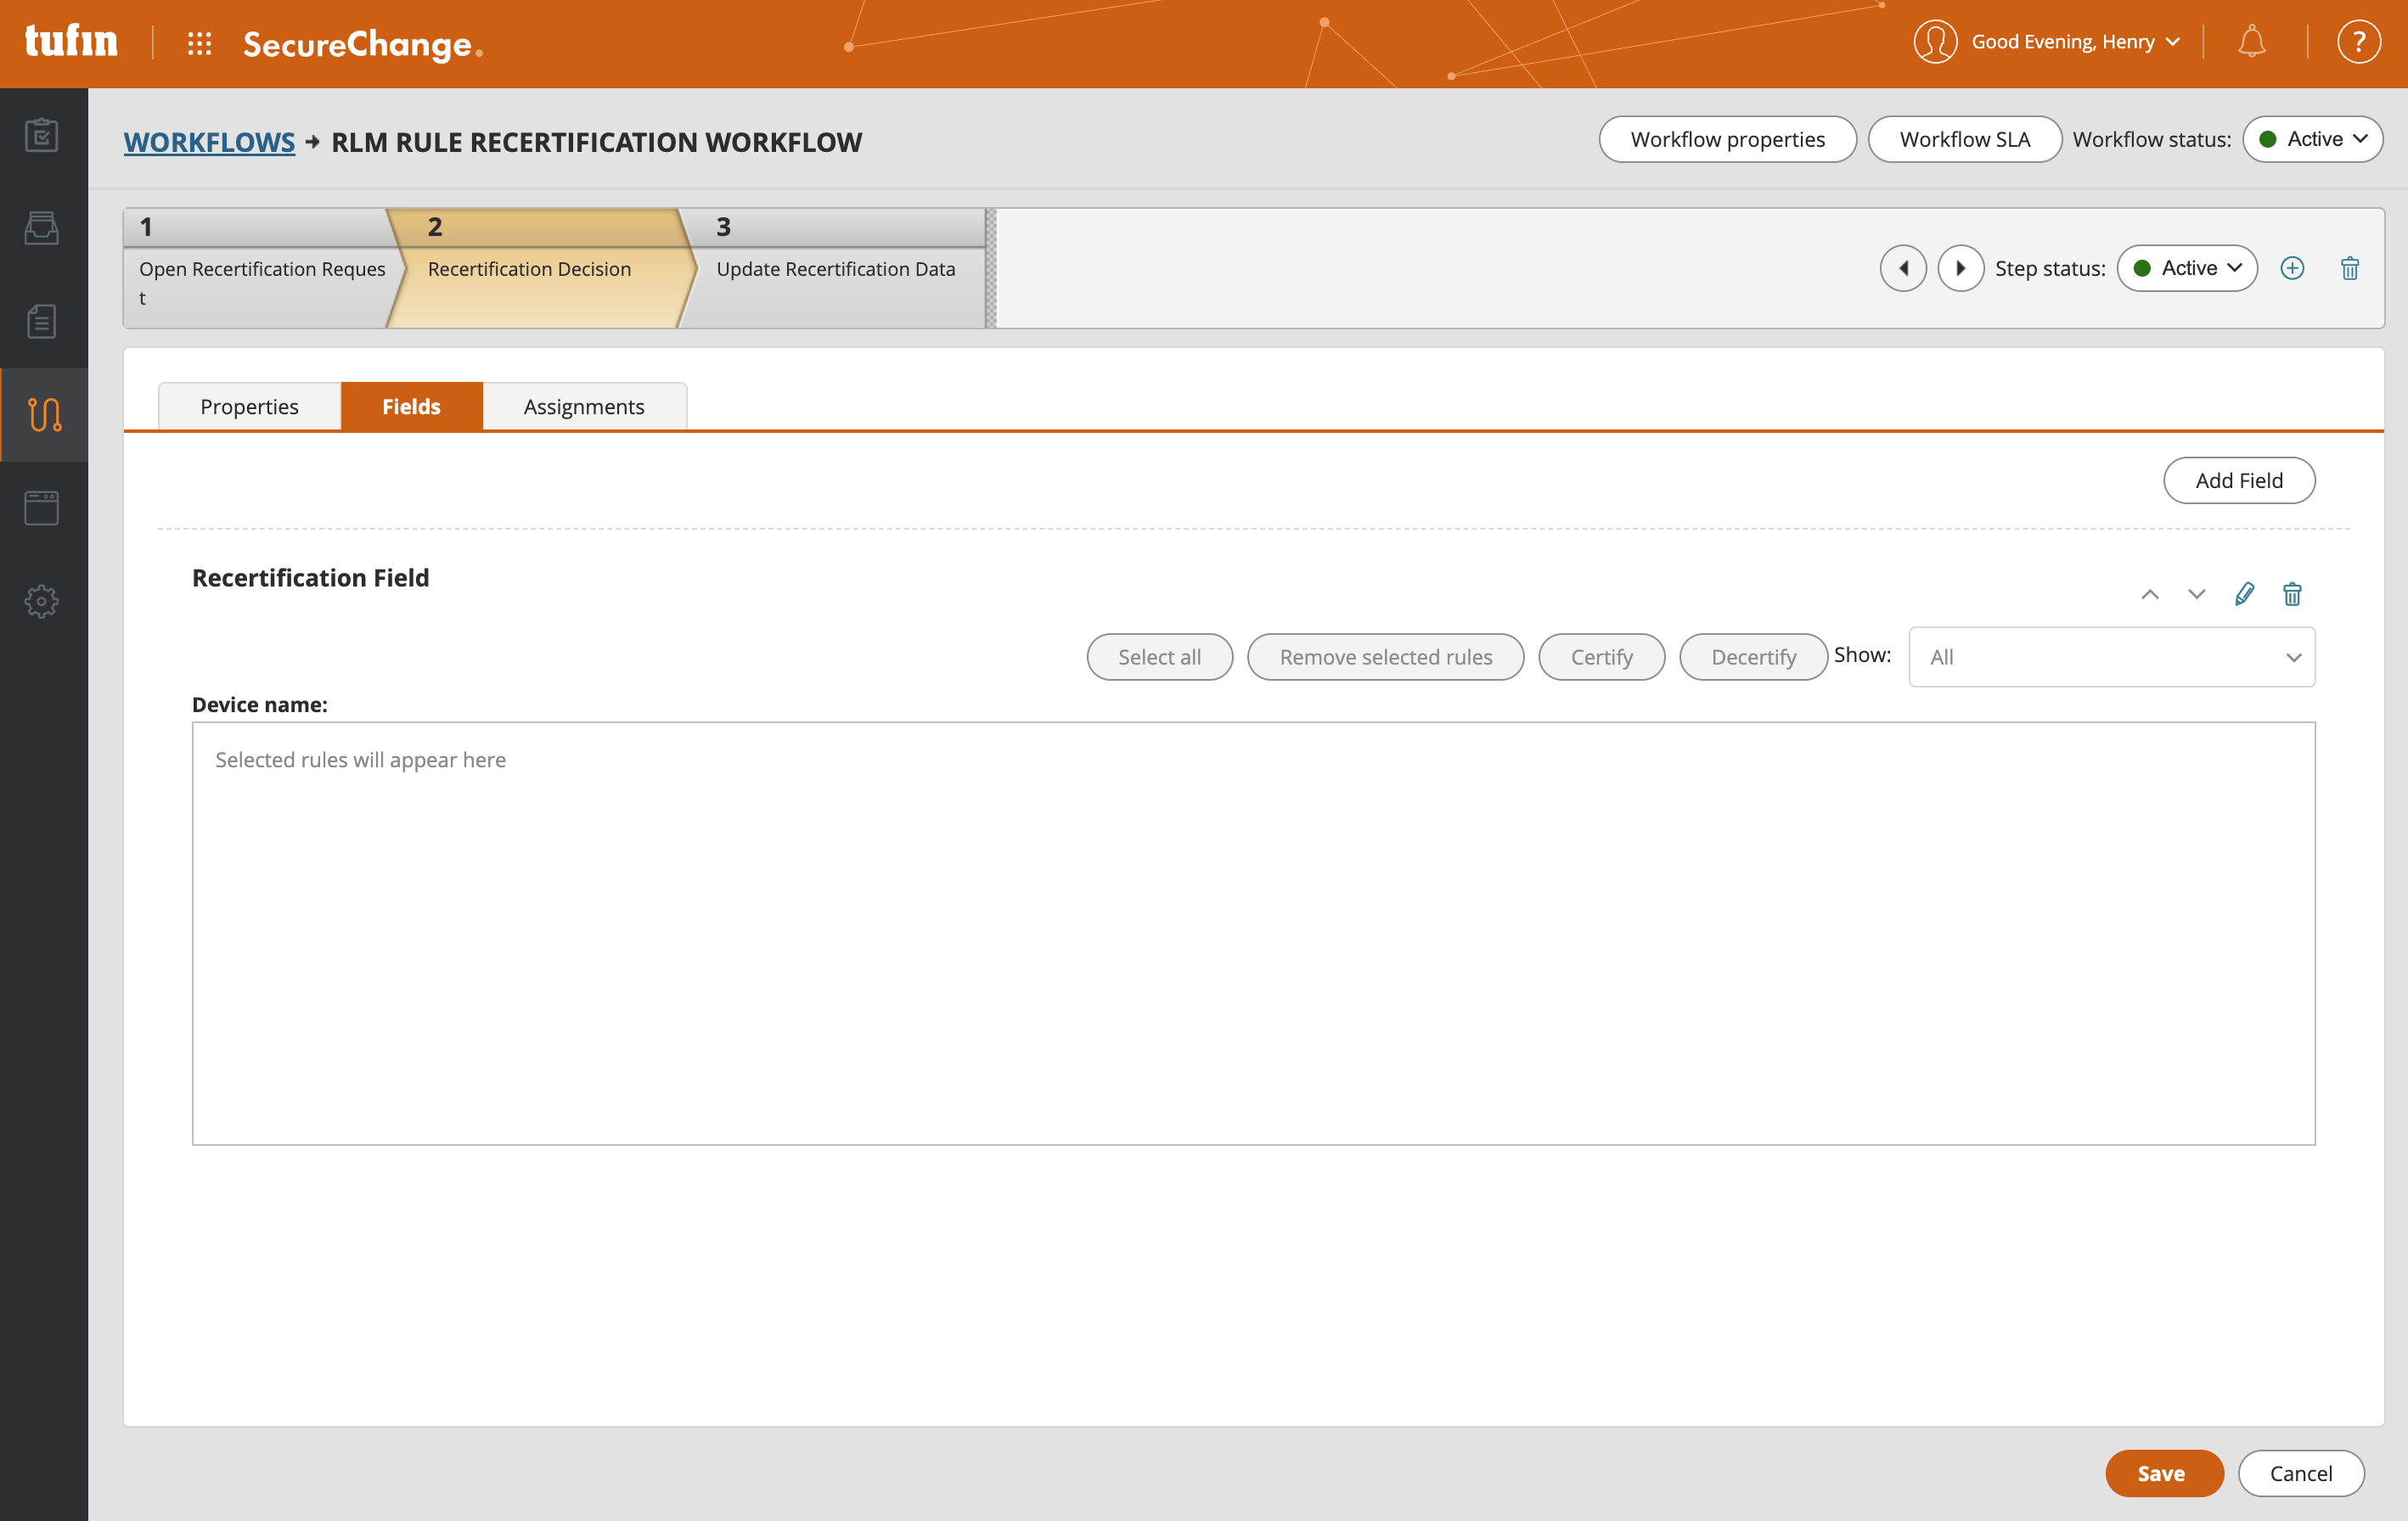
Task: Select the Update Recertification Data step
Action: (835, 268)
